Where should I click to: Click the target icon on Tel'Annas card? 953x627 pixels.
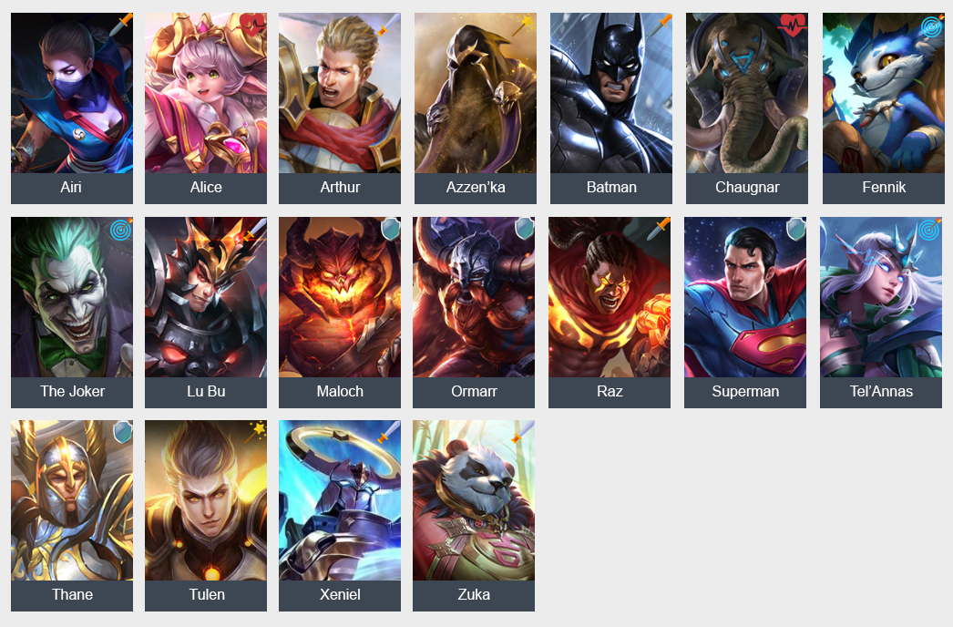(x=929, y=230)
